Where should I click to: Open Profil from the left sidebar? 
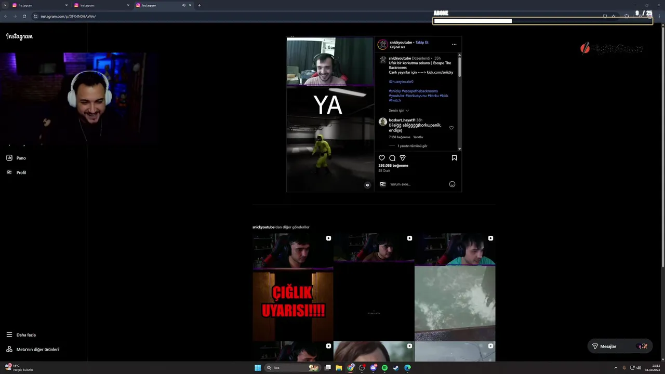[16, 172]
